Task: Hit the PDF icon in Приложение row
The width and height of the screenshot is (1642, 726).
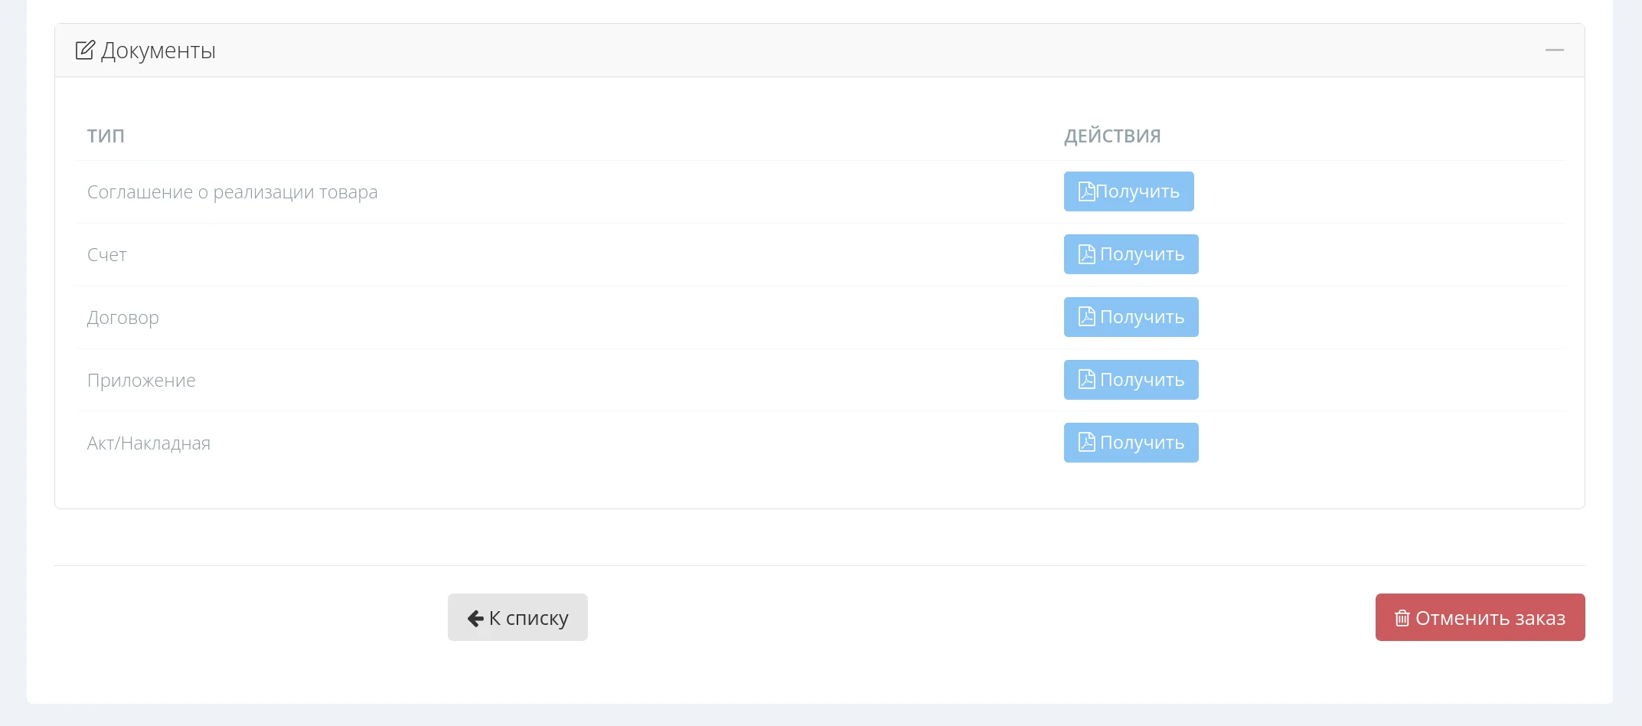Action: [1086, 380]
